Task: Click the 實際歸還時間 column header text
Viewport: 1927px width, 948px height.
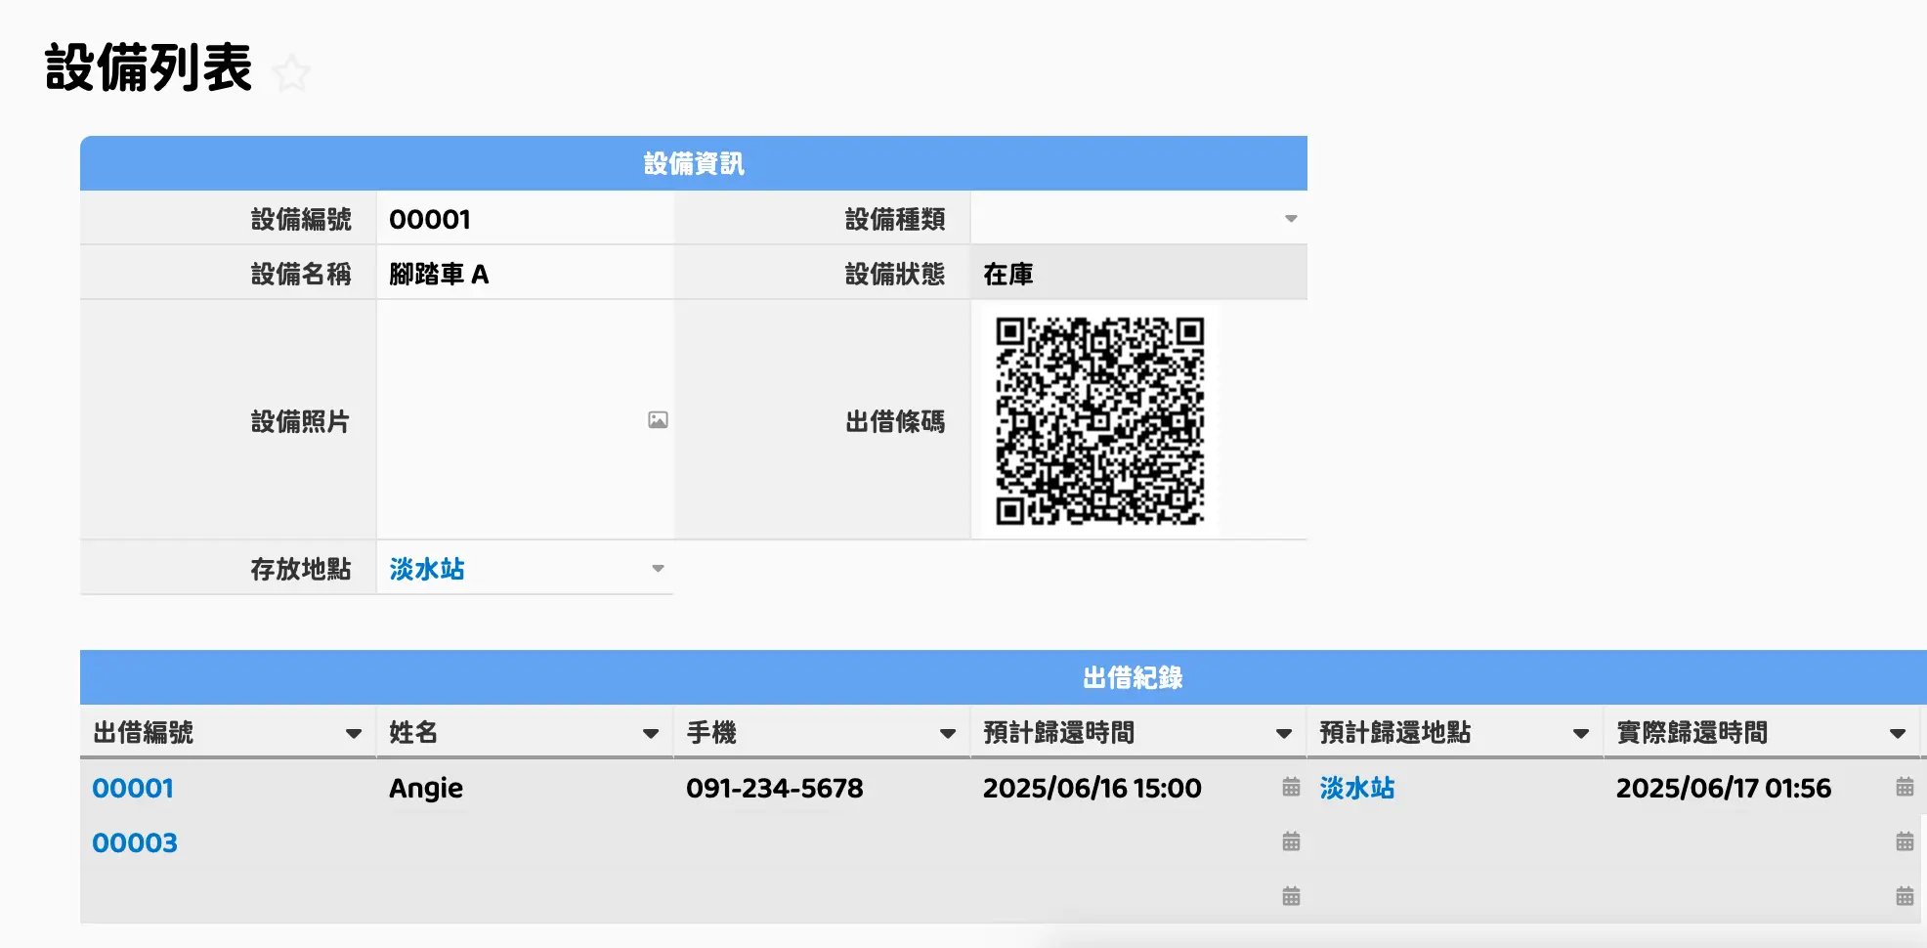Action: (x=1692, y=732)
